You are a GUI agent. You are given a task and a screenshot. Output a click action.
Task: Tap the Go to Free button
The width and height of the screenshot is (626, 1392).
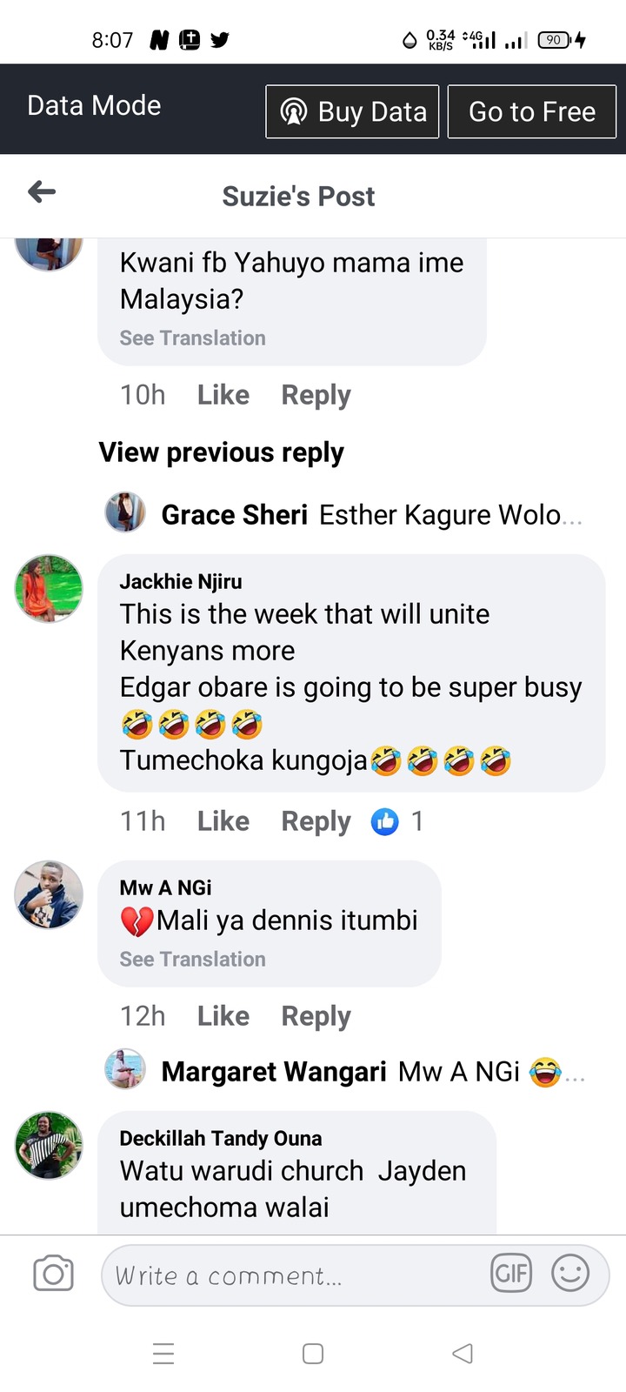[532, 111]
